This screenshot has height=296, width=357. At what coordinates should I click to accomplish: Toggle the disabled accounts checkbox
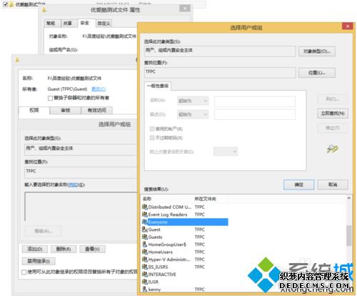[152, 129]
